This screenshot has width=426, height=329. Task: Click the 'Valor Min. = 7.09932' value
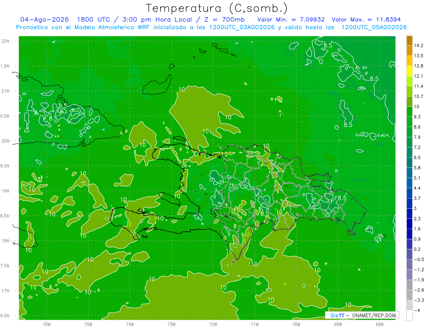[x=291, y=20]
